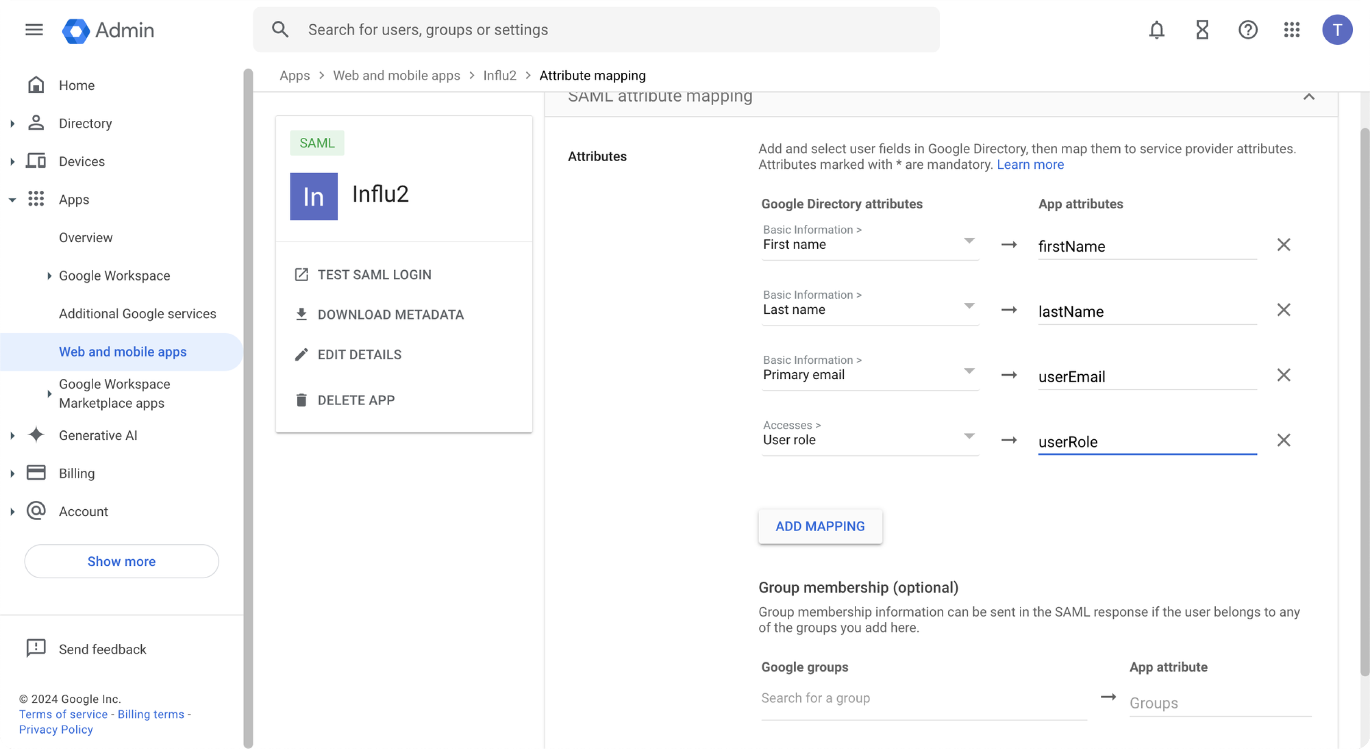Edit the userRole app attribute field
Viewport: 1370px width, 749px height.
pyautogui.click(x=1147, y=442)
